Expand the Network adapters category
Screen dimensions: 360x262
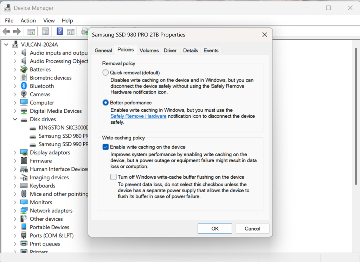pyautogui.click(x=15, y=211)
